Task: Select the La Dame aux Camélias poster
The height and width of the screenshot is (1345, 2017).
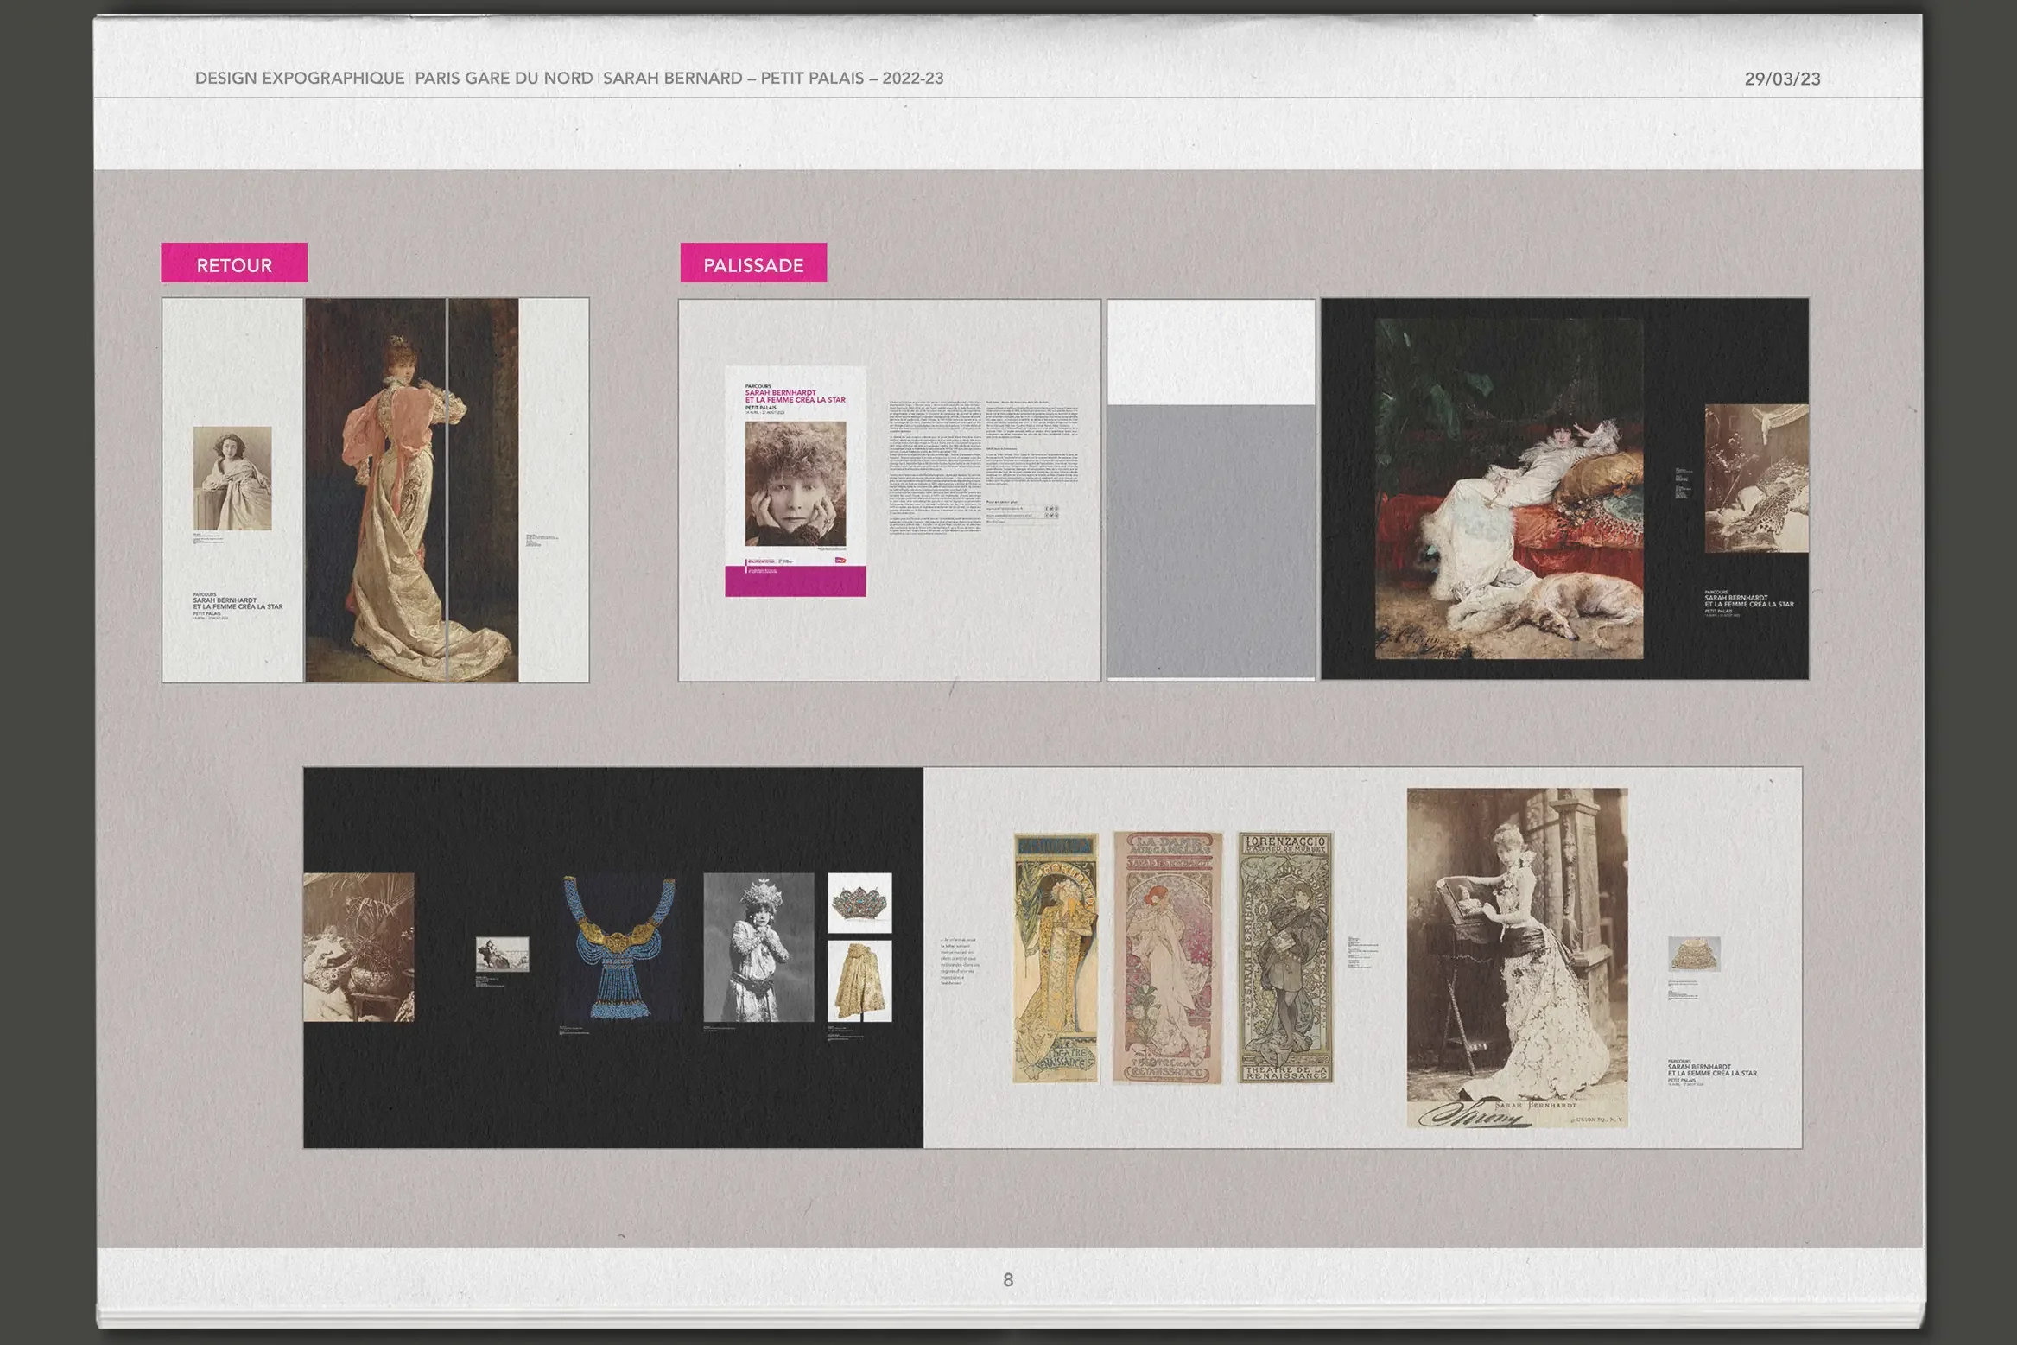Action: 1168,957
